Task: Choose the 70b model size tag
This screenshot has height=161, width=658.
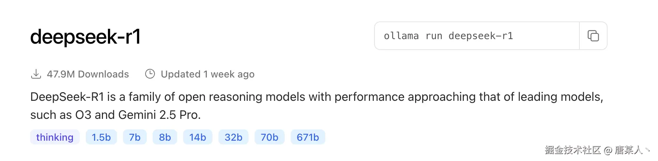Action: [269, 137]
